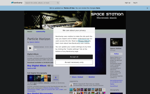Screen dimensions: 150x94
Task: Open the bernardlampreiamusic.wordpress.com link
Action: pyautogui.click(x=116, y=81)
